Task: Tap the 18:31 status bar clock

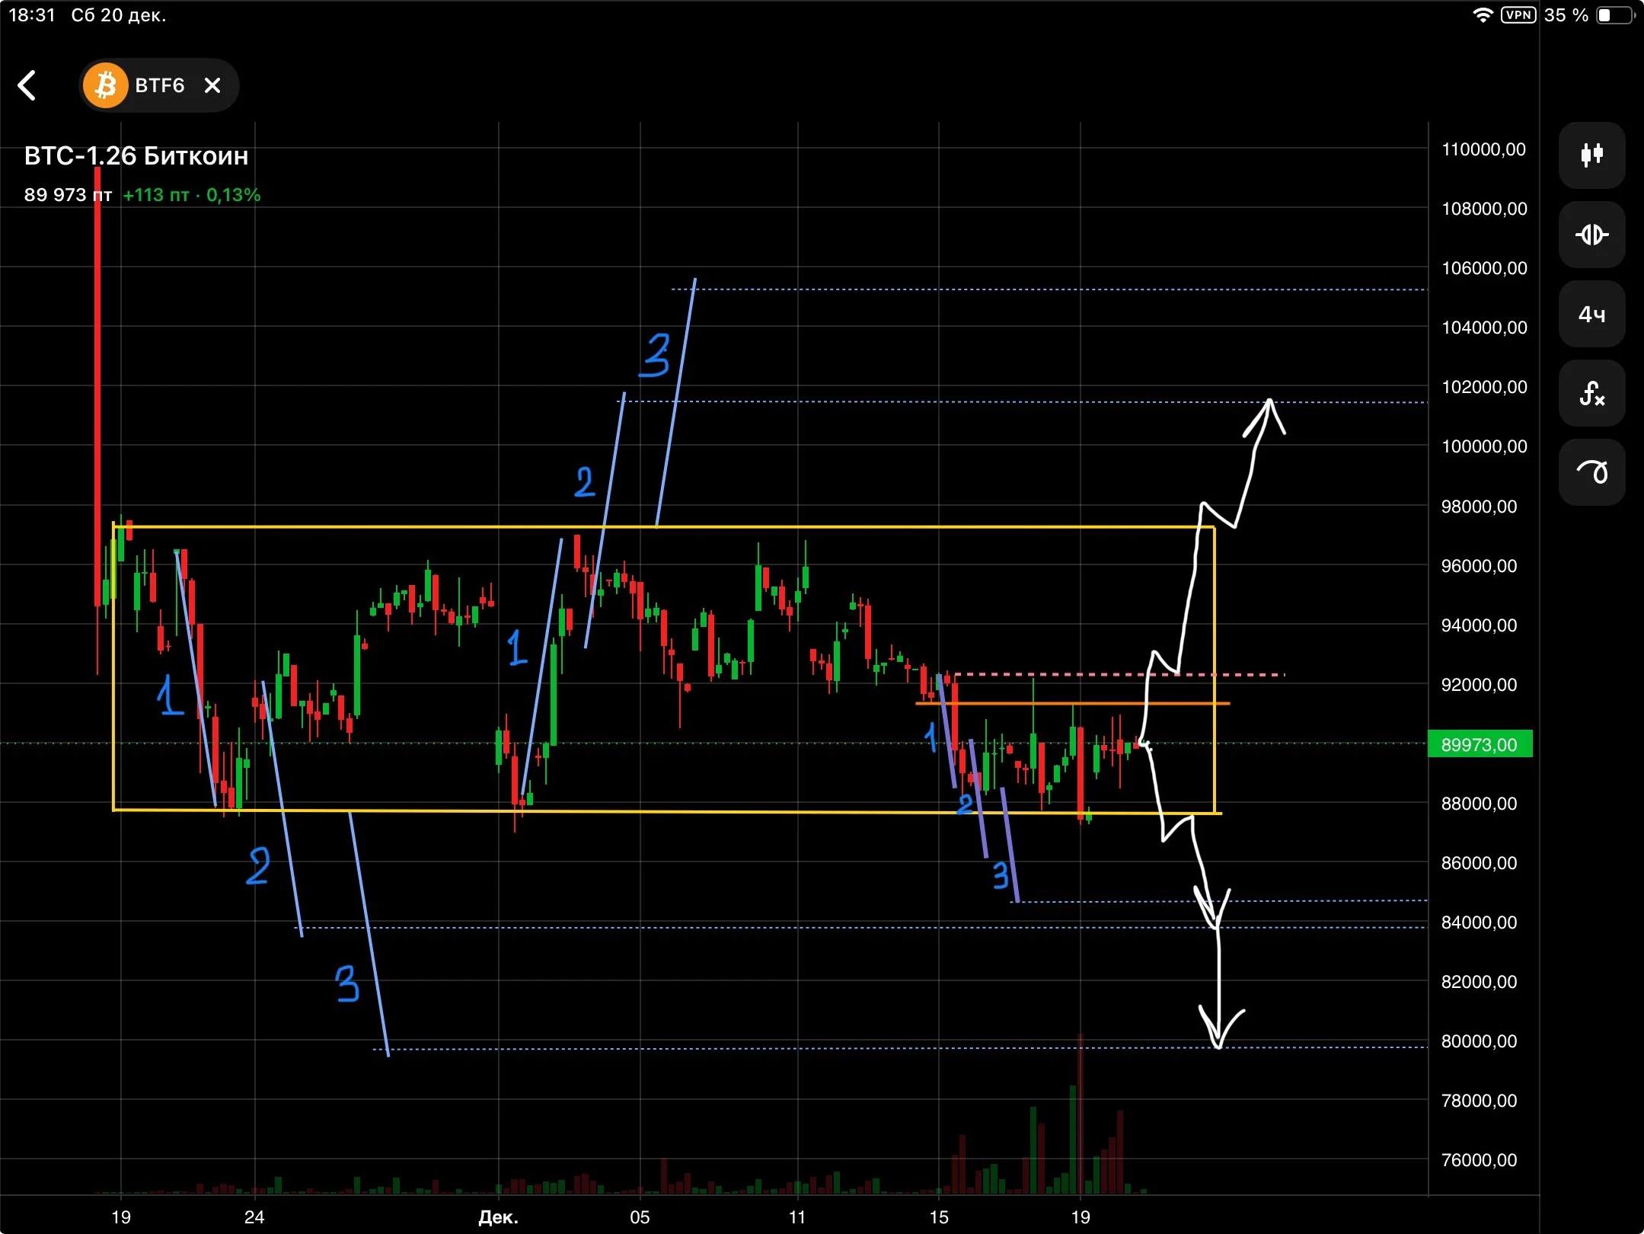Action: (32, 15)
